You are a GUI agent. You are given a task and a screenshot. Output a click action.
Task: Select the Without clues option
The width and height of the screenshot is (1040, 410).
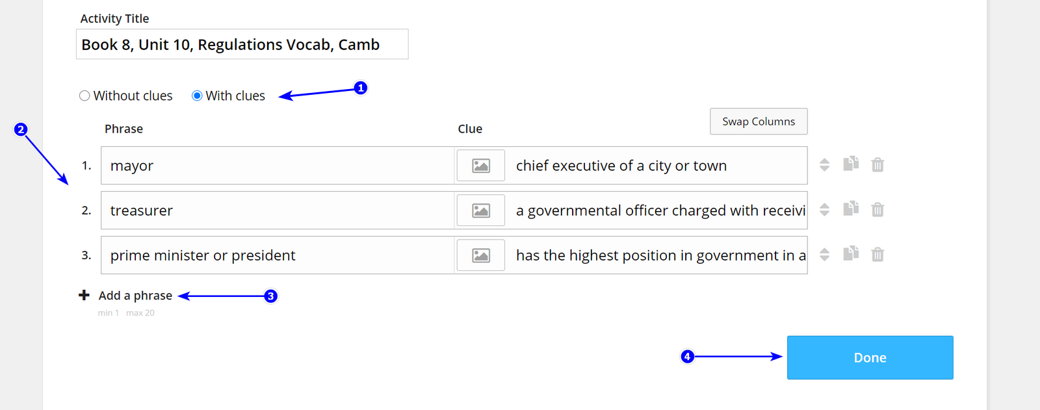(x=126, y=96)
